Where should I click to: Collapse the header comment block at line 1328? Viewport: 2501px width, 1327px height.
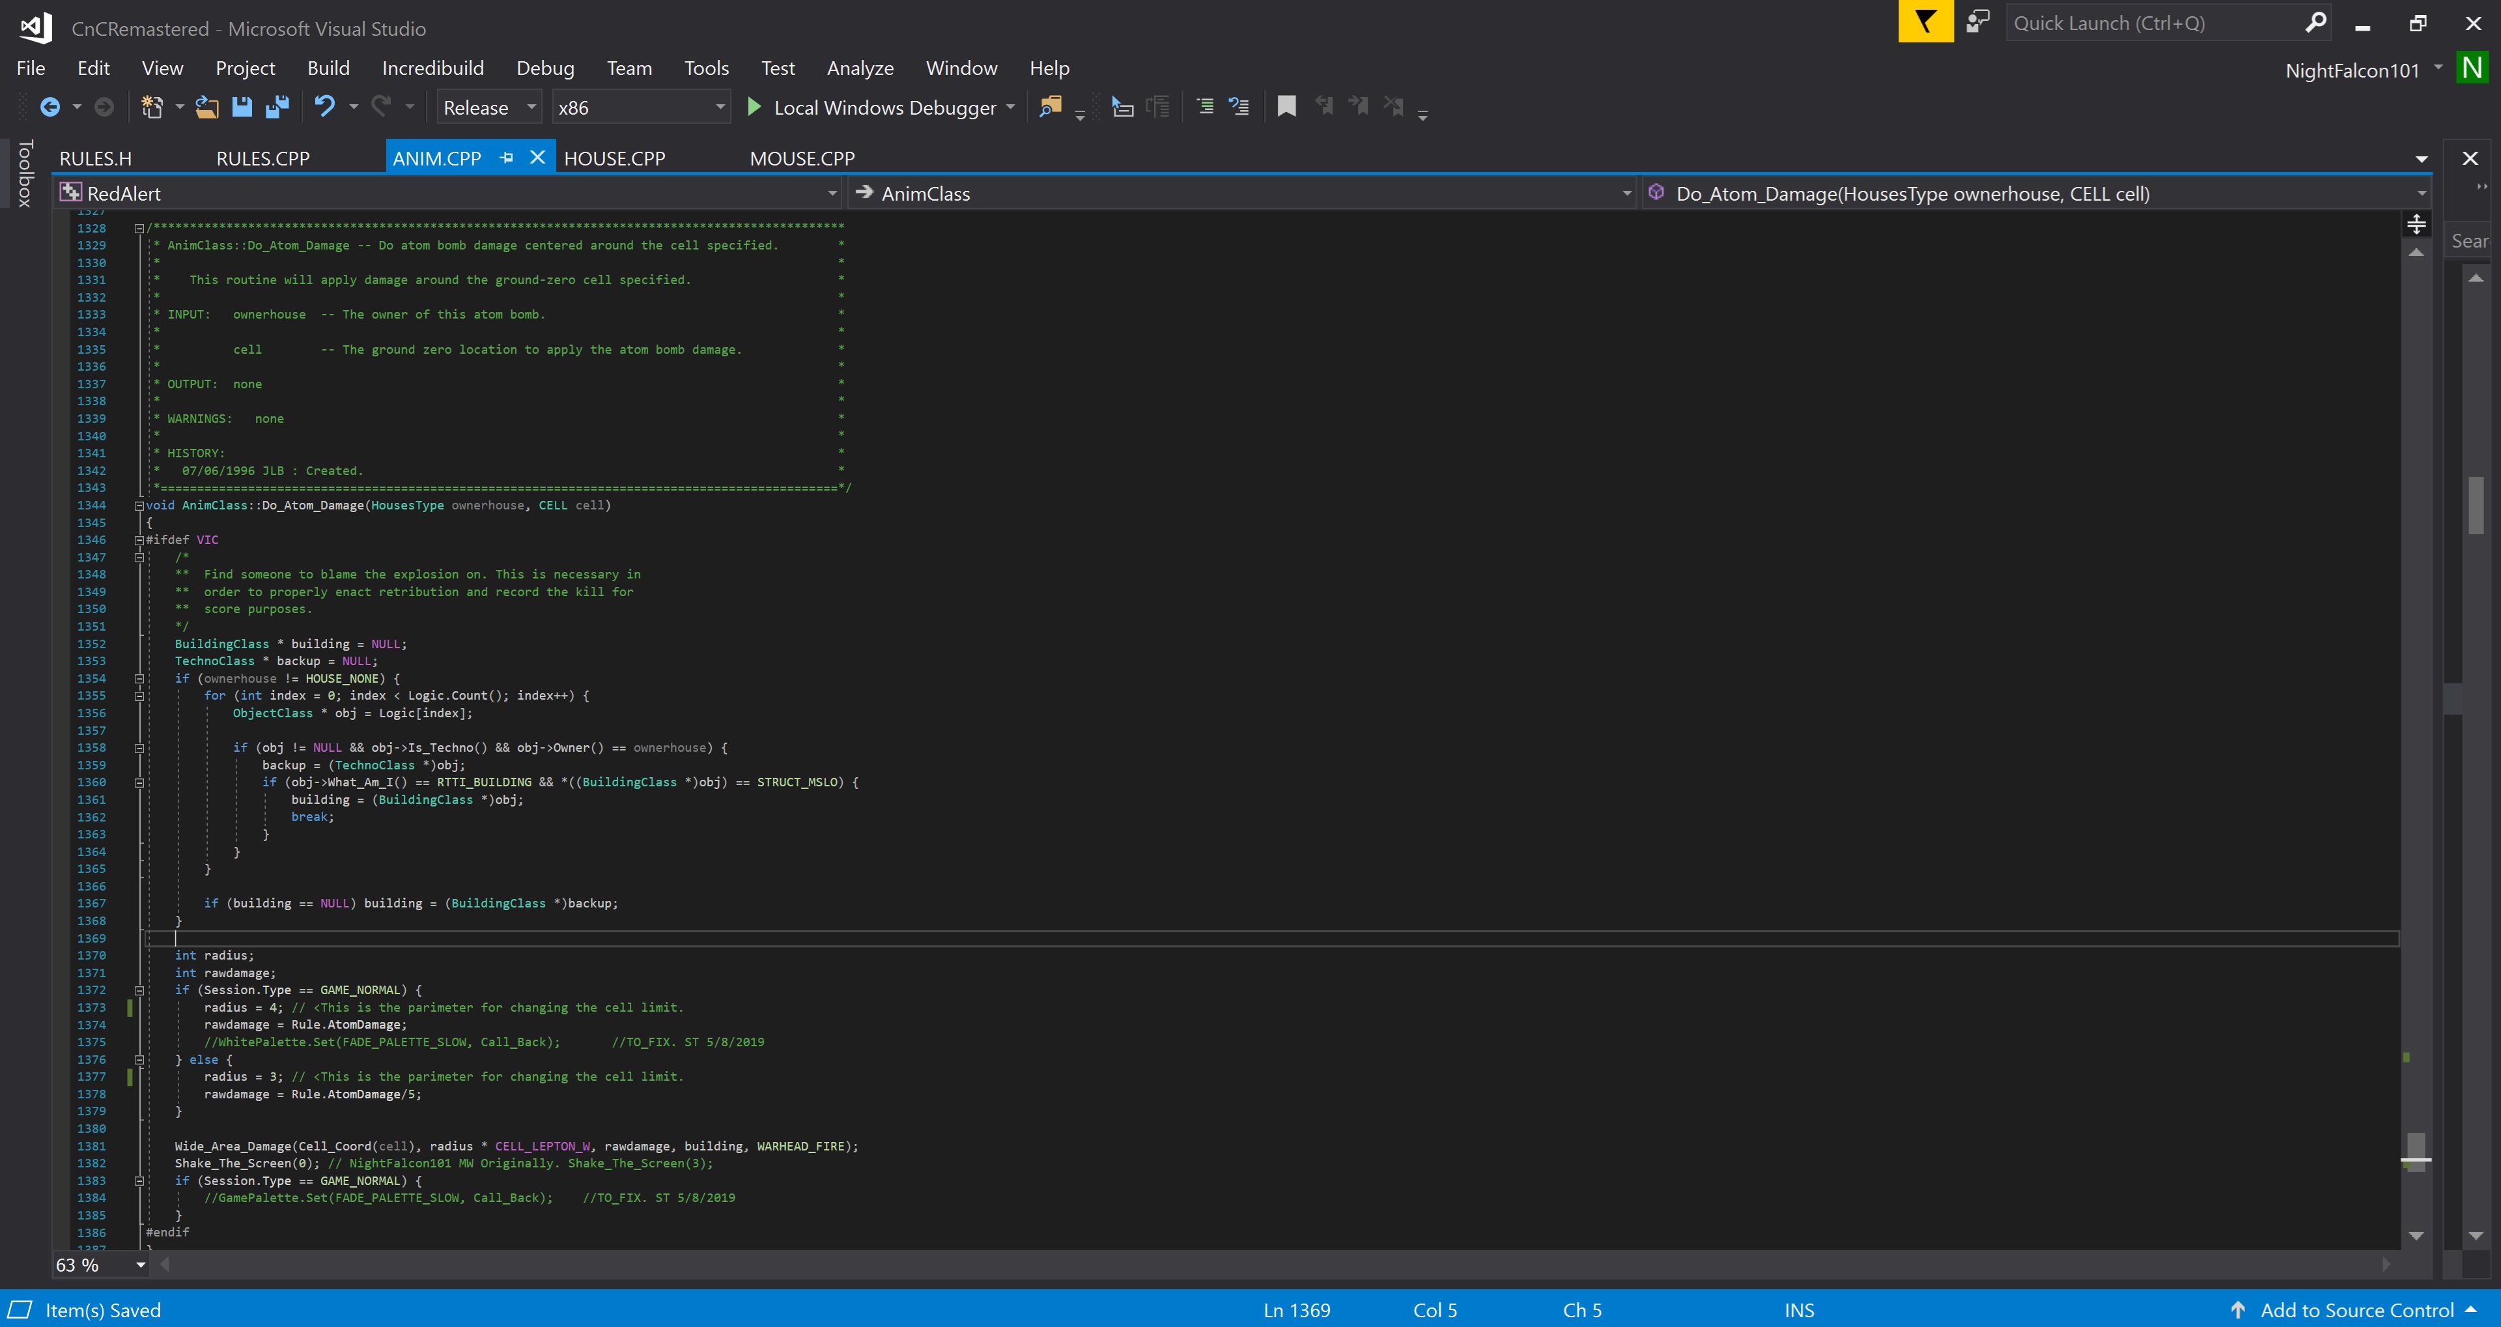[x=139, y=228]
